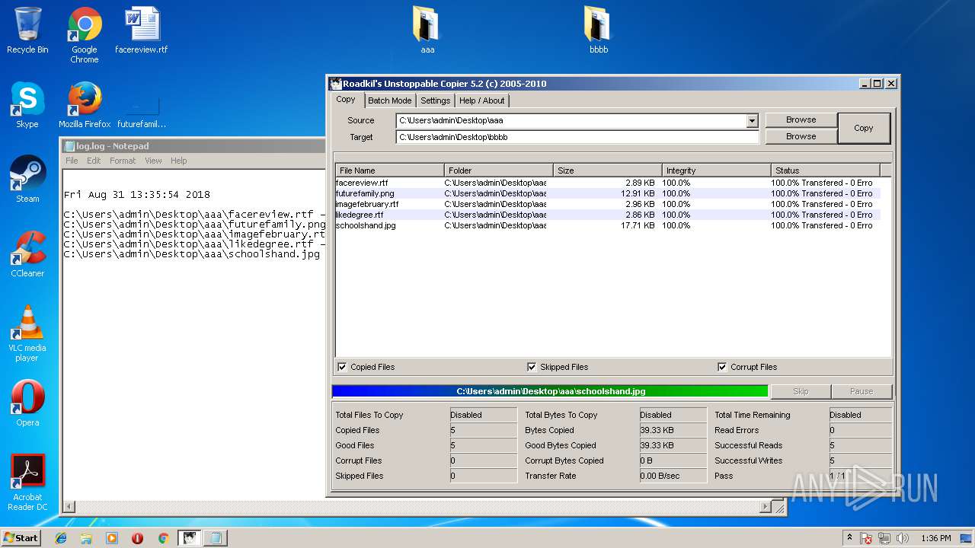Image resolution: width=975 pixels, height=548 pixels.
Task: Open Notepad File menu
Action: tap(72, 161)
